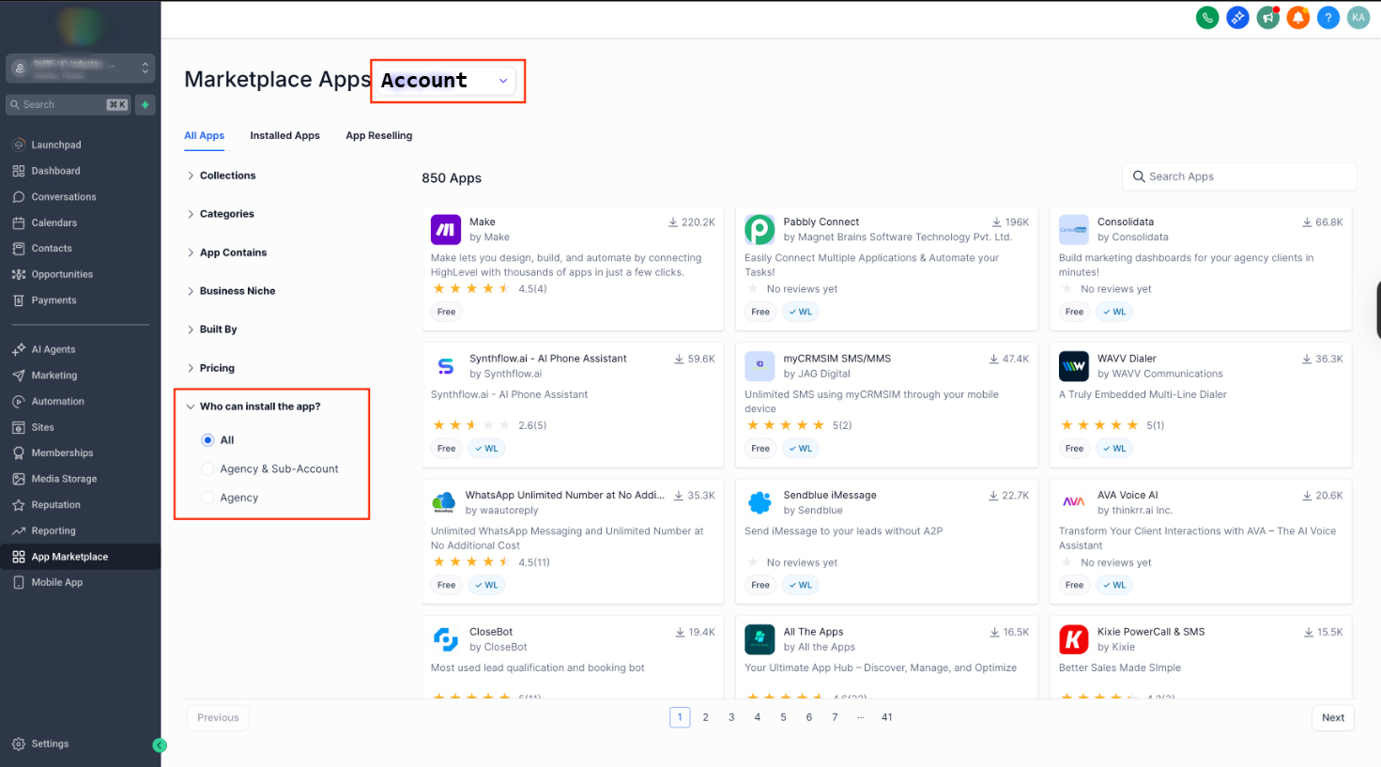Go to the Next page
Image resolution: width=1381 pixels, height=767 pixels.
(1333, 718)
